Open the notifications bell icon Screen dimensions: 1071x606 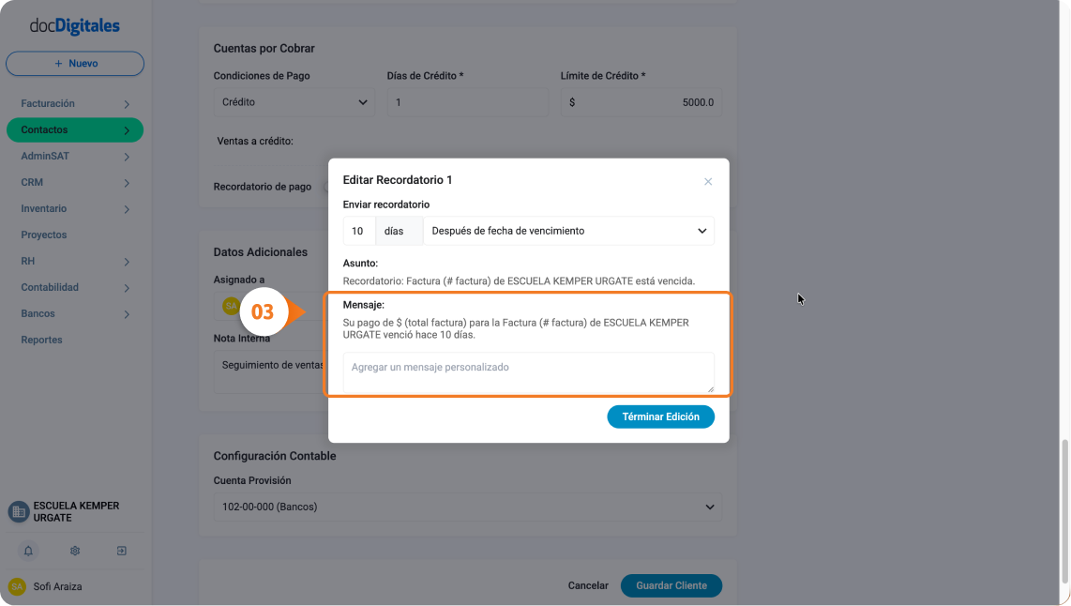(28, 551)
